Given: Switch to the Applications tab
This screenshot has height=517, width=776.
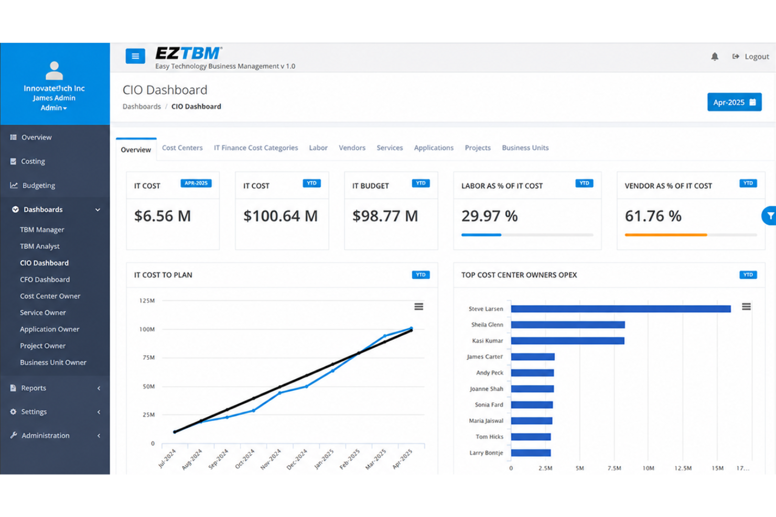Looking at the screenshot, I should (x=434, y=148).
